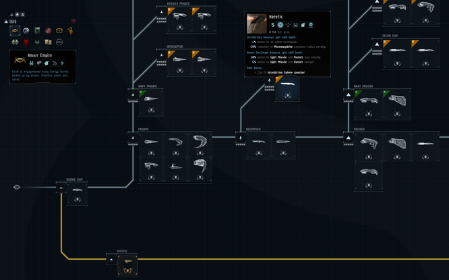The height and width of the screenshot is (280, 449).
Task: Select second ship in Destroyer group
Action: [283, 145]
